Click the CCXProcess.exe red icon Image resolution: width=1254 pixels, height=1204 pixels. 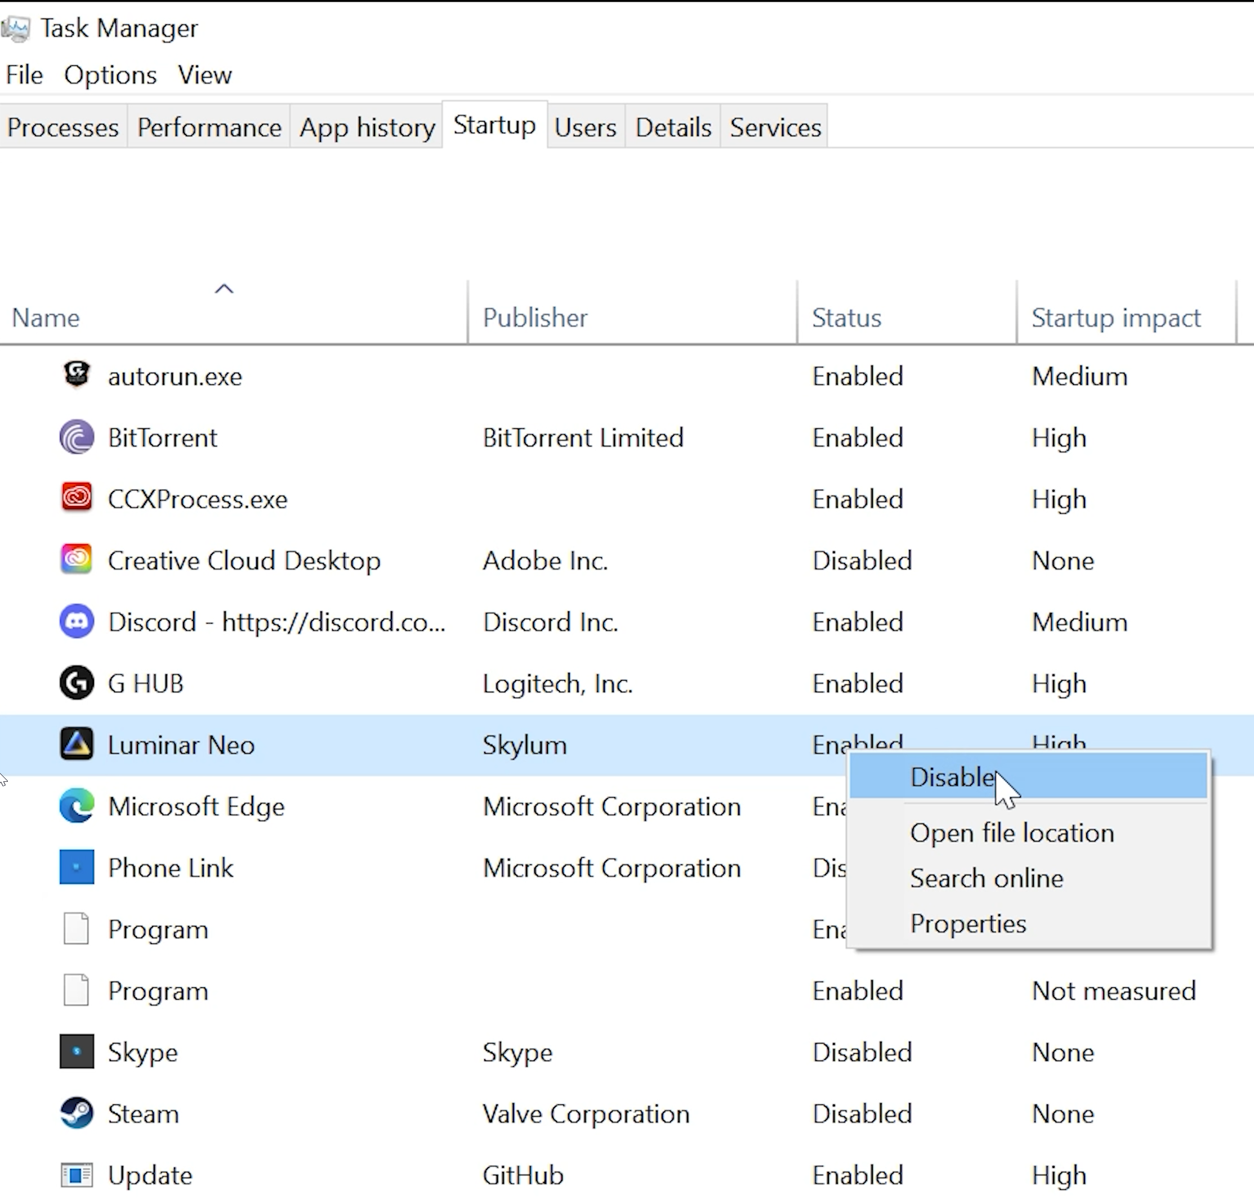coord(77,498)
